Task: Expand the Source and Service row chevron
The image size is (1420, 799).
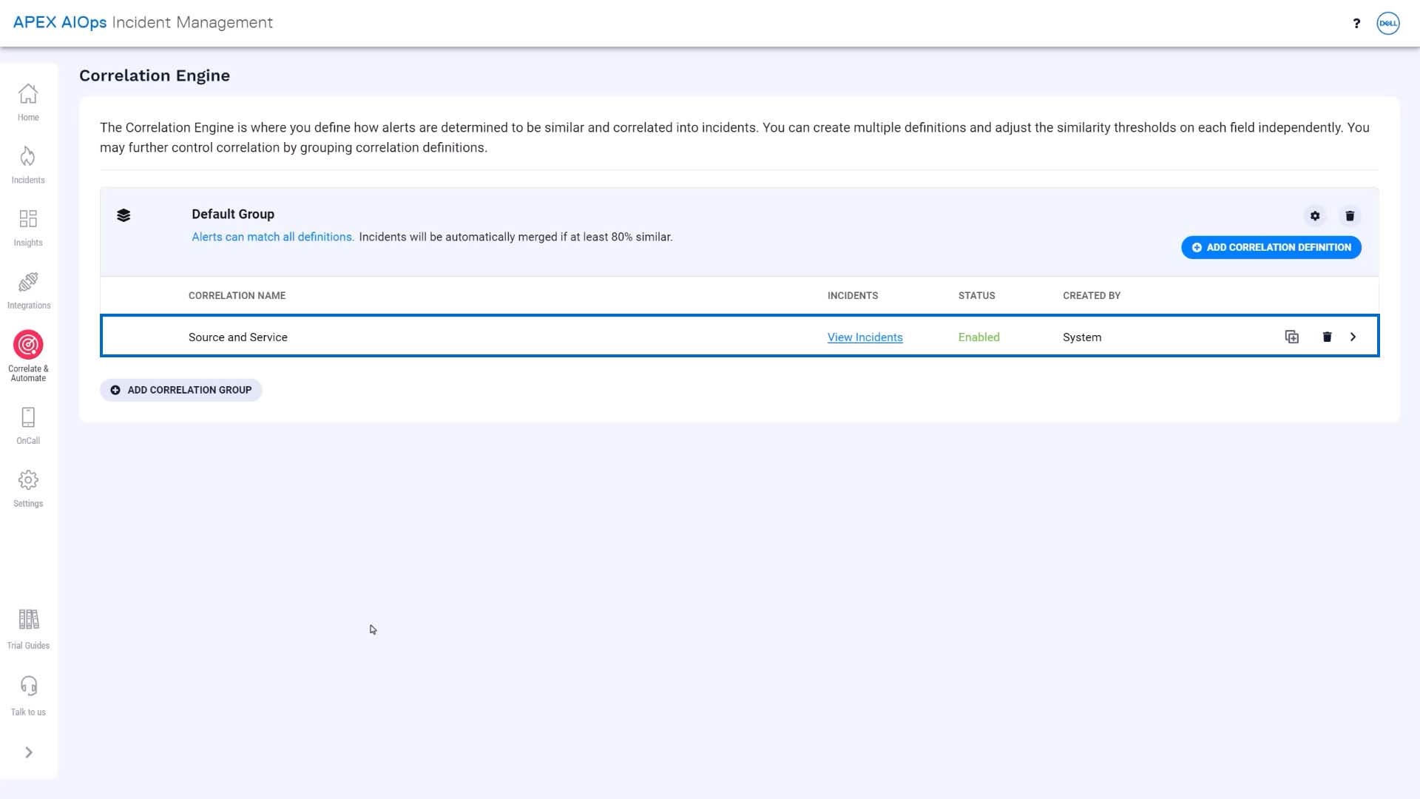Action: 1353,337
